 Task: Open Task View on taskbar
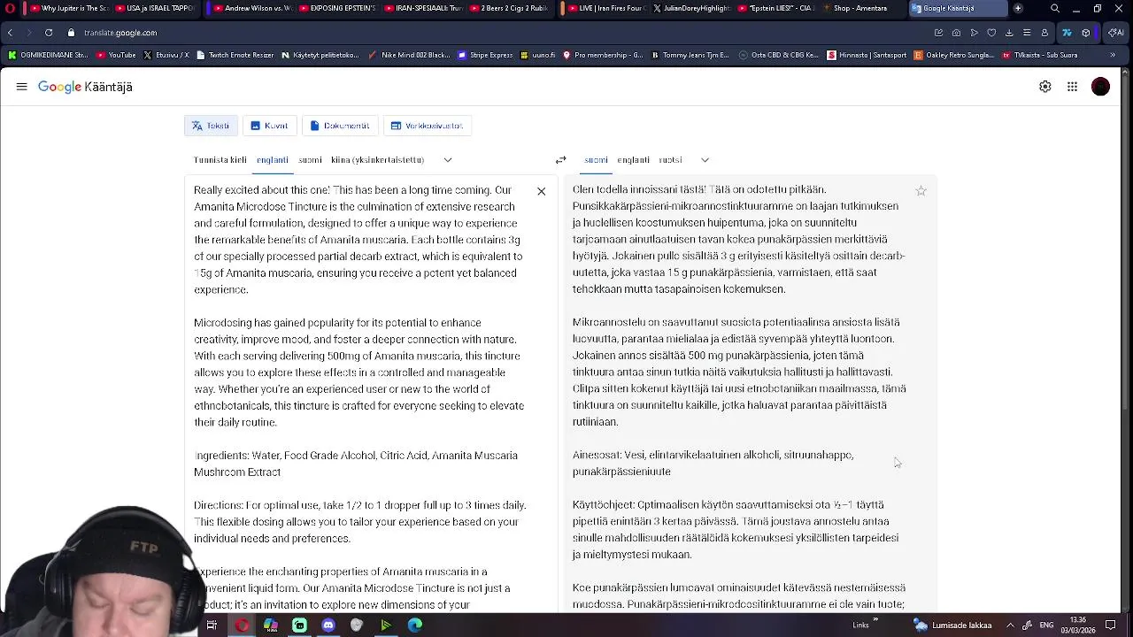pos(212,625)
